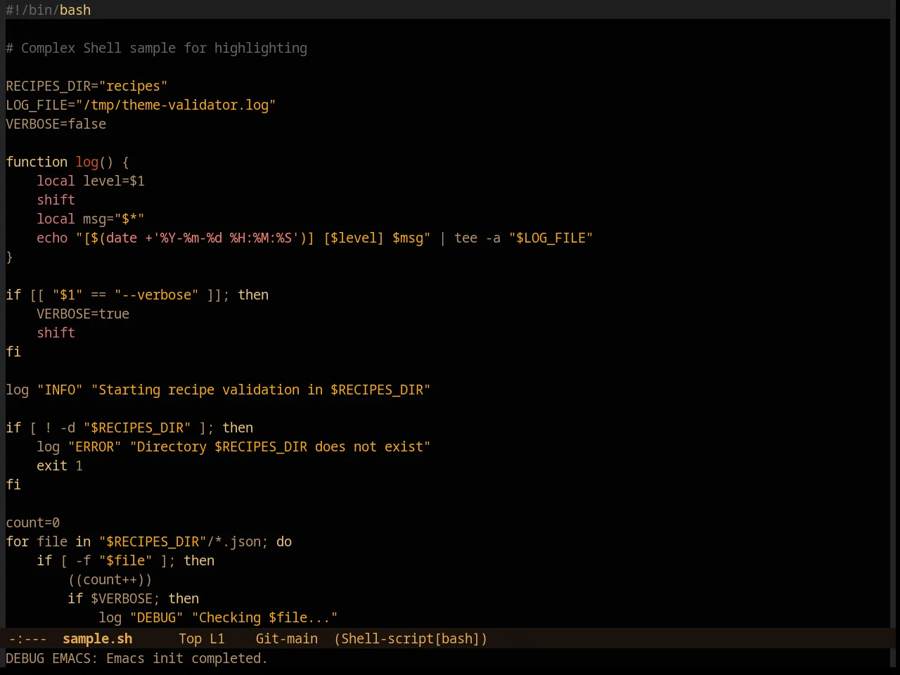900x675 pixels.
Task: Click on the exit 1 statement
Action: [x=60, y=465]
